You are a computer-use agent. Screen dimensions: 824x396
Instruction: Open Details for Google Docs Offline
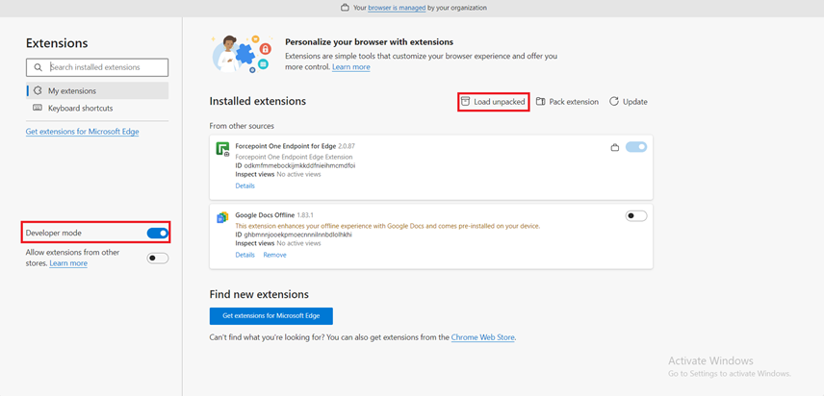point(245,256)
